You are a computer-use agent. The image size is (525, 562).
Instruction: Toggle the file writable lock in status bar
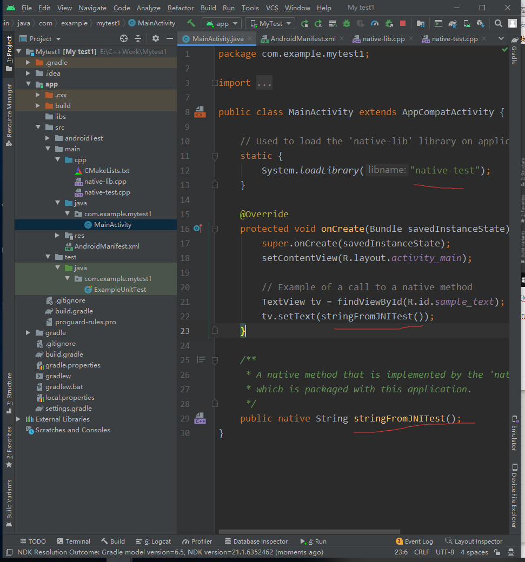497,552
